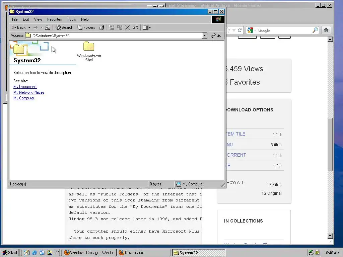Screen dimensions: 343x257
Task: Select the Undo toolbar icon
Action: [135, 27]
